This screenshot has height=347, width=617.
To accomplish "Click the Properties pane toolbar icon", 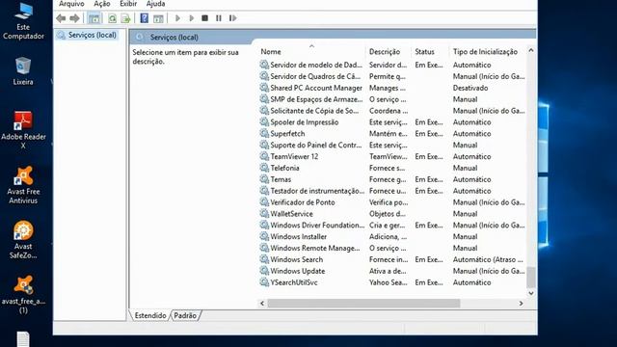I will click(x=158, y=18).
